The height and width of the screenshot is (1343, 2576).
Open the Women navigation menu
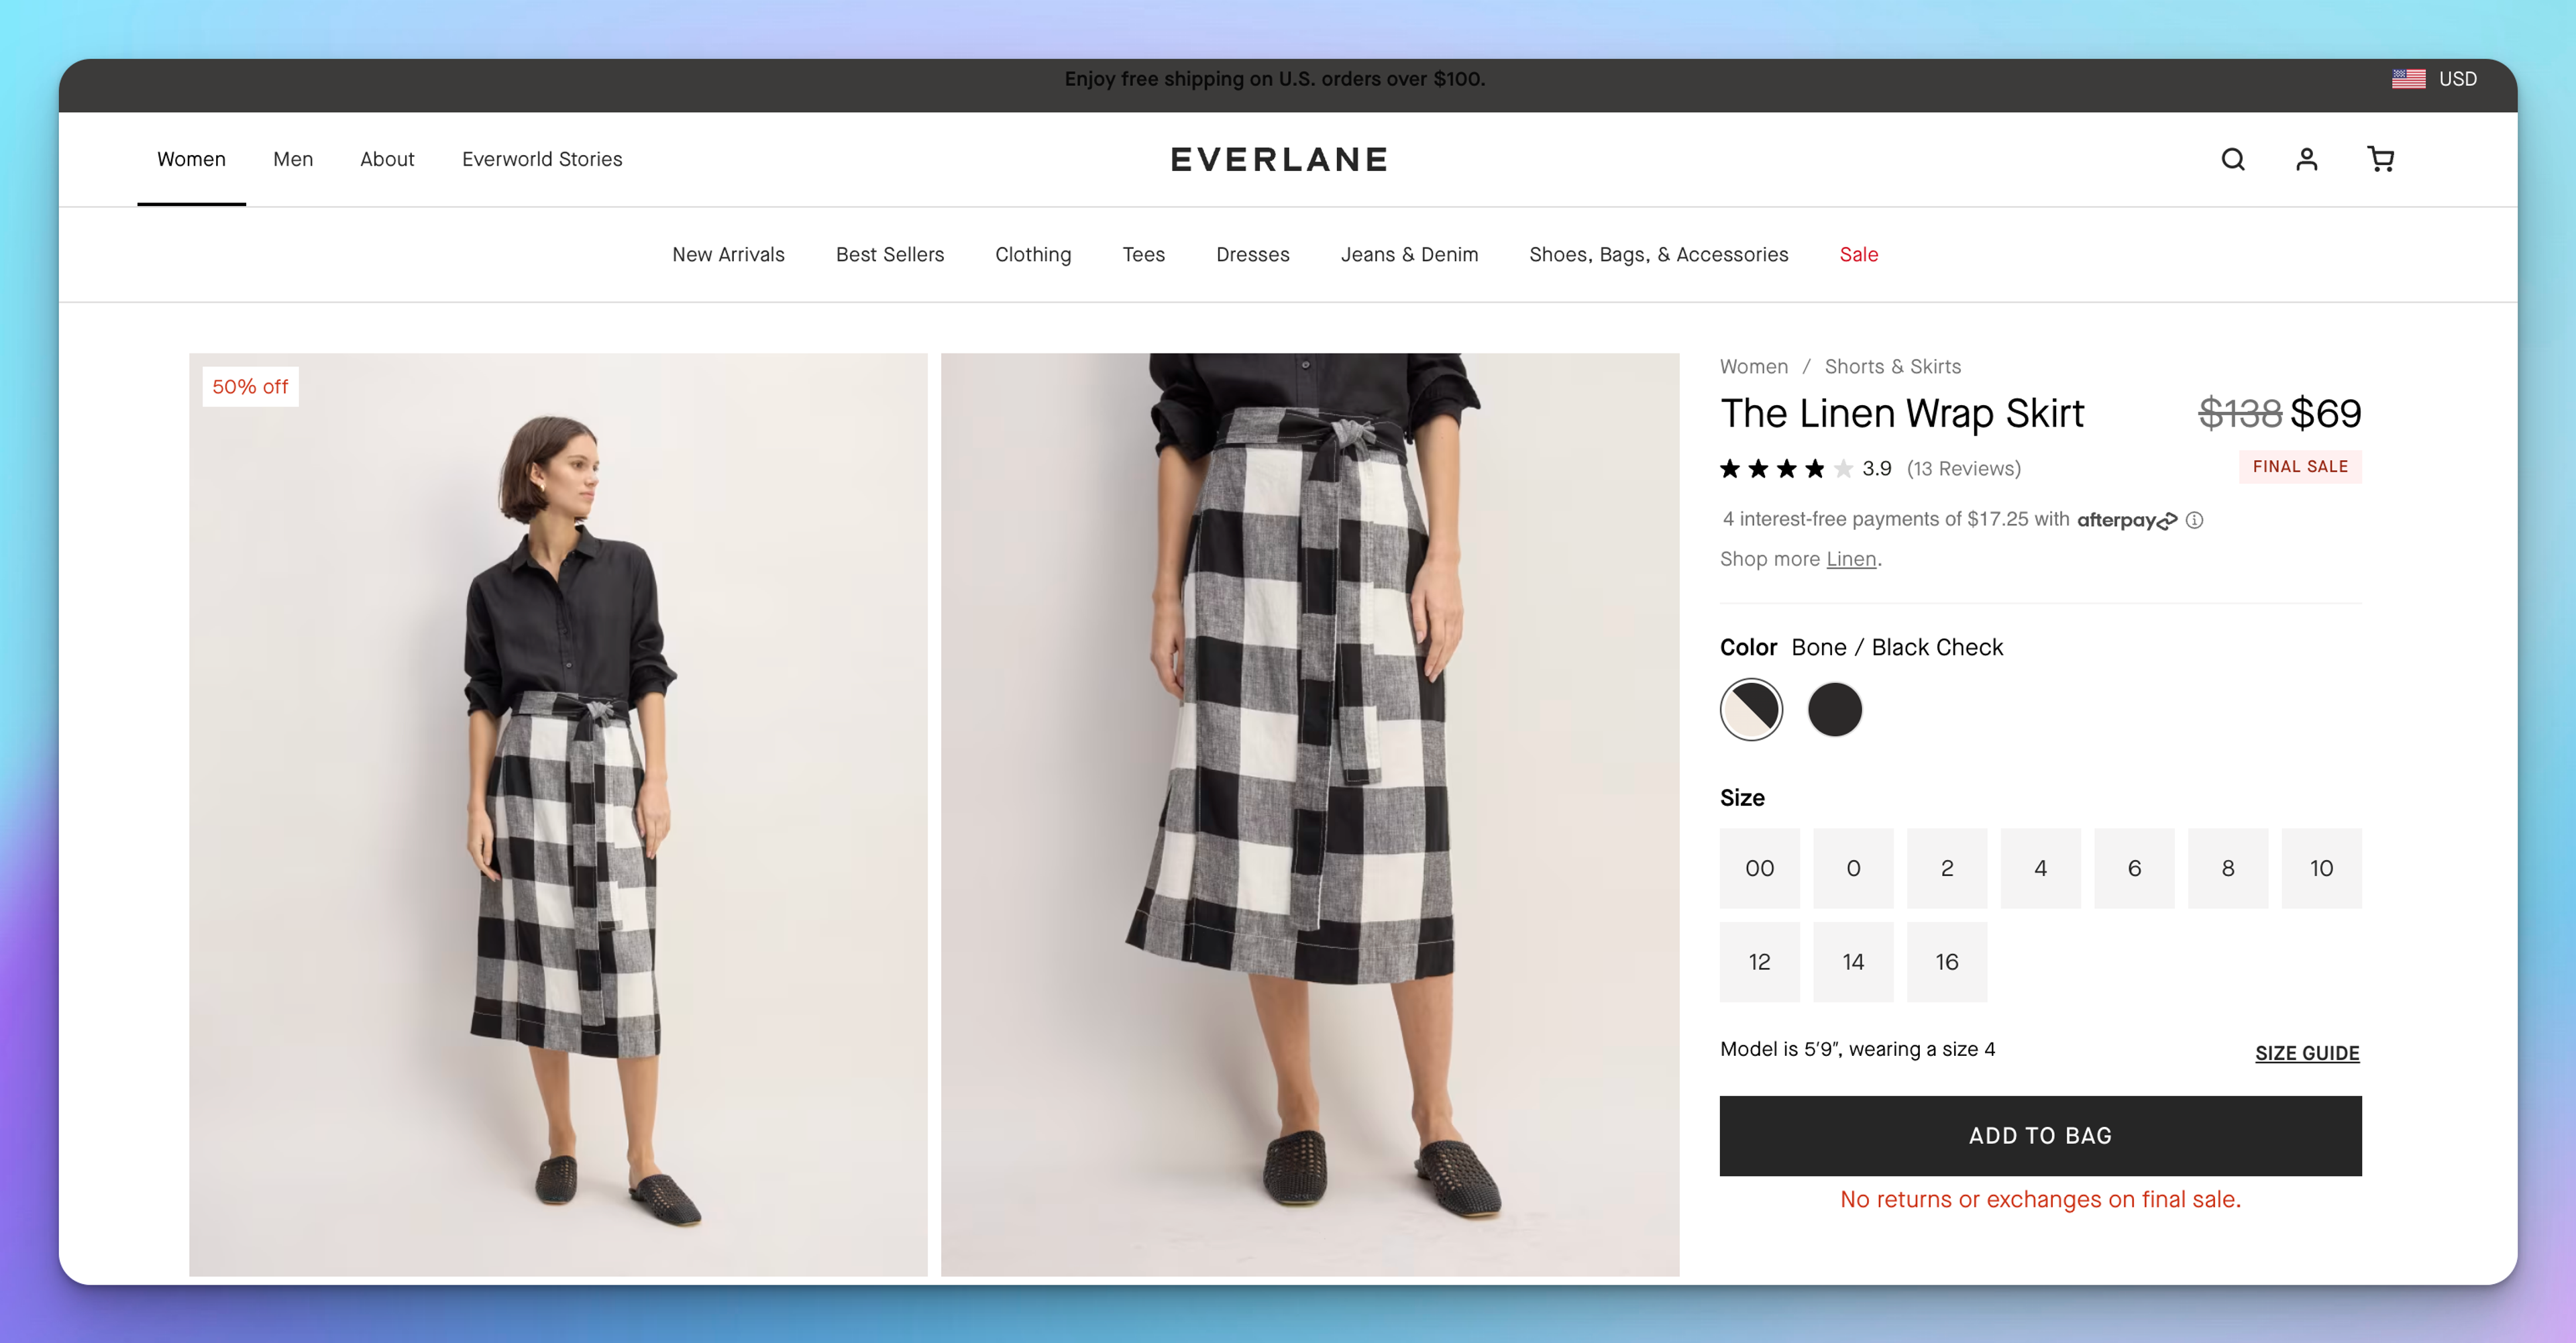pos(191,158)
